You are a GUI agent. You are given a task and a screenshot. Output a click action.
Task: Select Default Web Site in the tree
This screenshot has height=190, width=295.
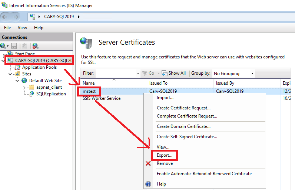coord(45,81)
